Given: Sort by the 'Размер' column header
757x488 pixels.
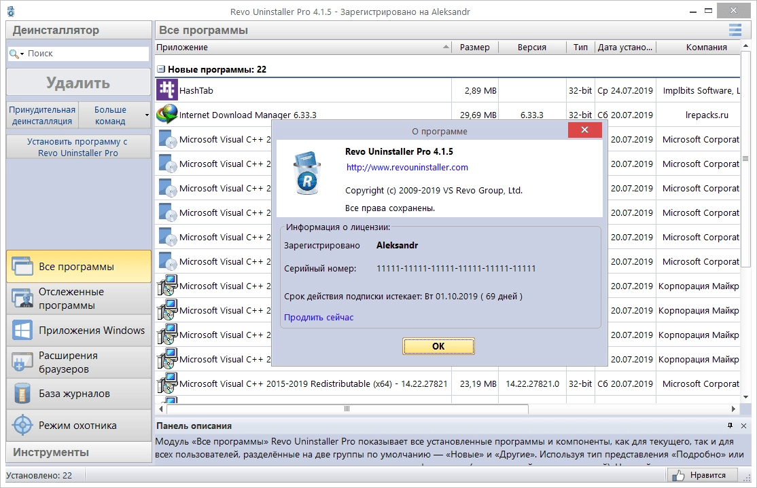Looking at the screenshot, I should pyautogui.click(x=474, y=48).
